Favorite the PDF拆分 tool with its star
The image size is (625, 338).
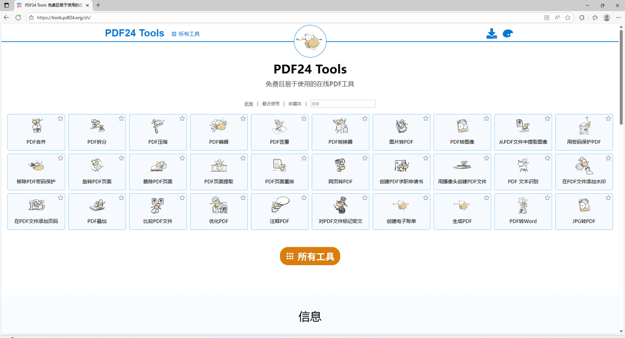tap(122, 118)
